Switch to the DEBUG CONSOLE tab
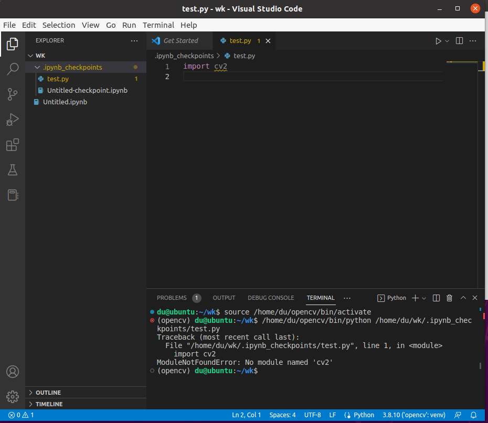This screenshot has height=423, width=488. [x=271, y=298]
